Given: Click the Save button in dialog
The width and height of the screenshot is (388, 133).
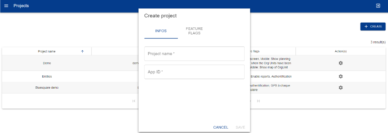Looking at the screenshot, I should point(240,127).
